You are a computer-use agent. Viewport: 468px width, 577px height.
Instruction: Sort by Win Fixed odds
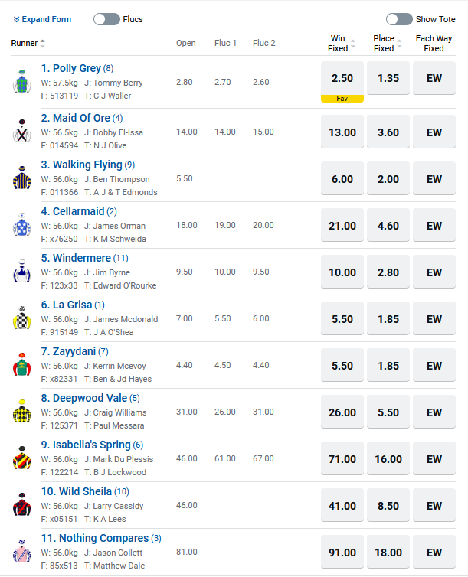tap(353, 44)
